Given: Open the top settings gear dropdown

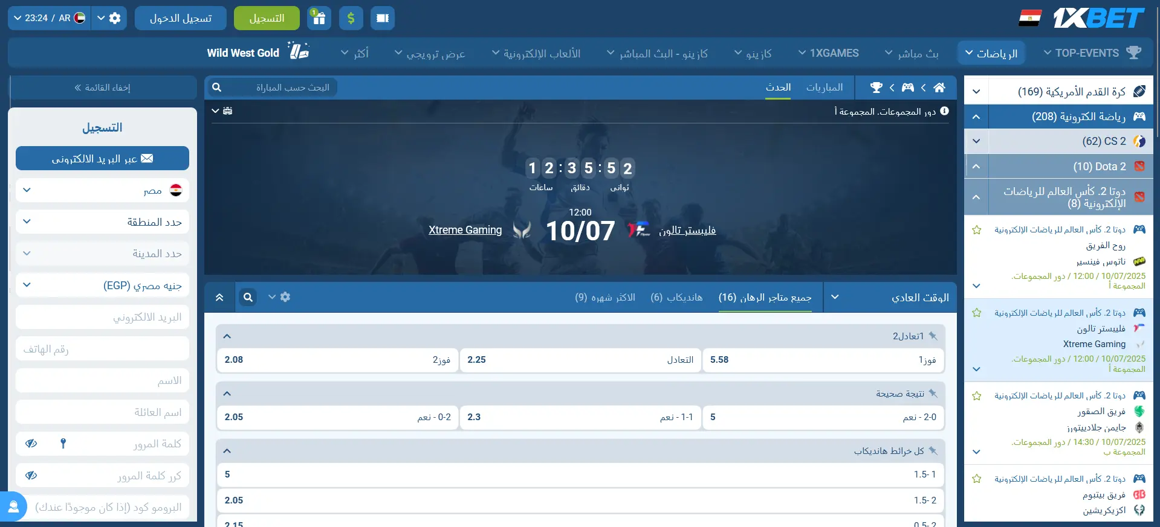Looking at the screenshot, I should click(109, 18).
